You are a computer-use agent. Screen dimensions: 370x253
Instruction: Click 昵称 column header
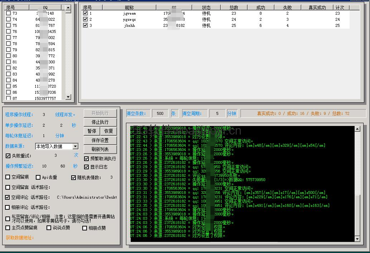tap(129, 8)
